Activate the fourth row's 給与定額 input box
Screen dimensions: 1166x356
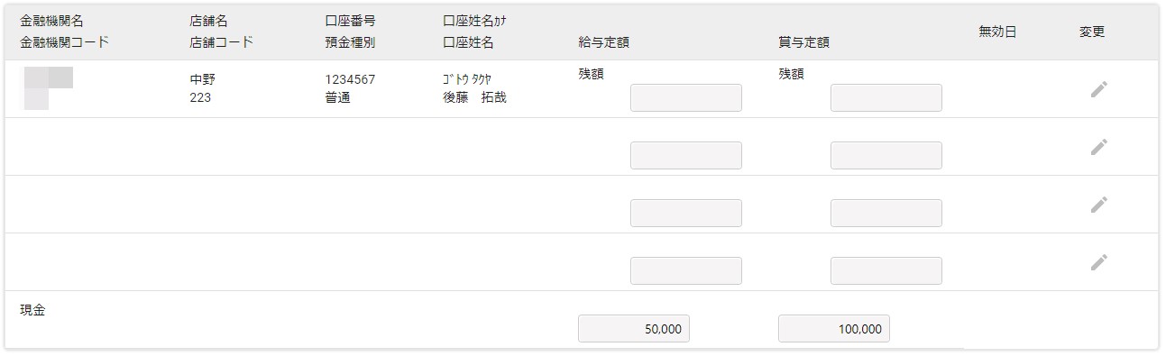click(686, 270)
